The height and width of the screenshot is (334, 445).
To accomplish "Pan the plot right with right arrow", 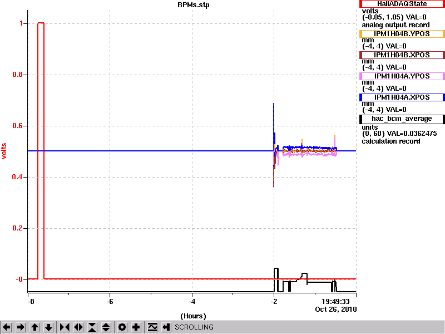I will pyautogui.click(x=21, y=327).
